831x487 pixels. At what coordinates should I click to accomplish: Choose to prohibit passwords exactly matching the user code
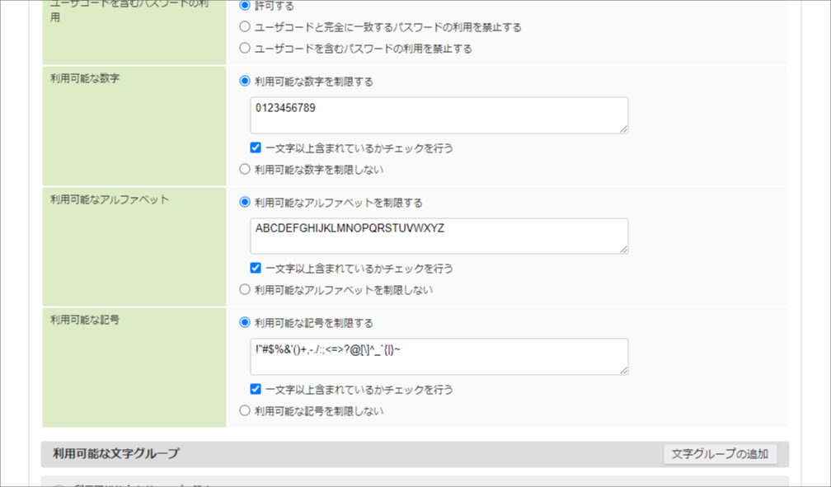245,26
